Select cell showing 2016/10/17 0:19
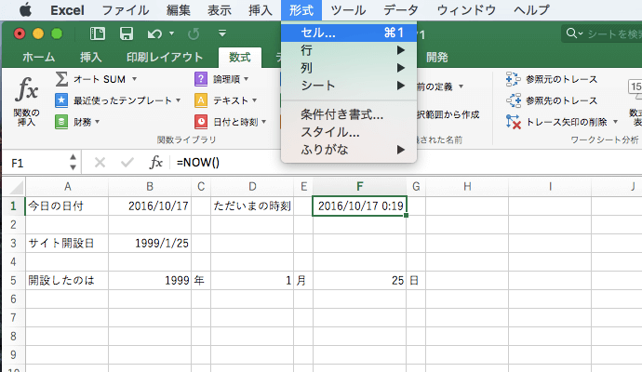 coord(359,206)
